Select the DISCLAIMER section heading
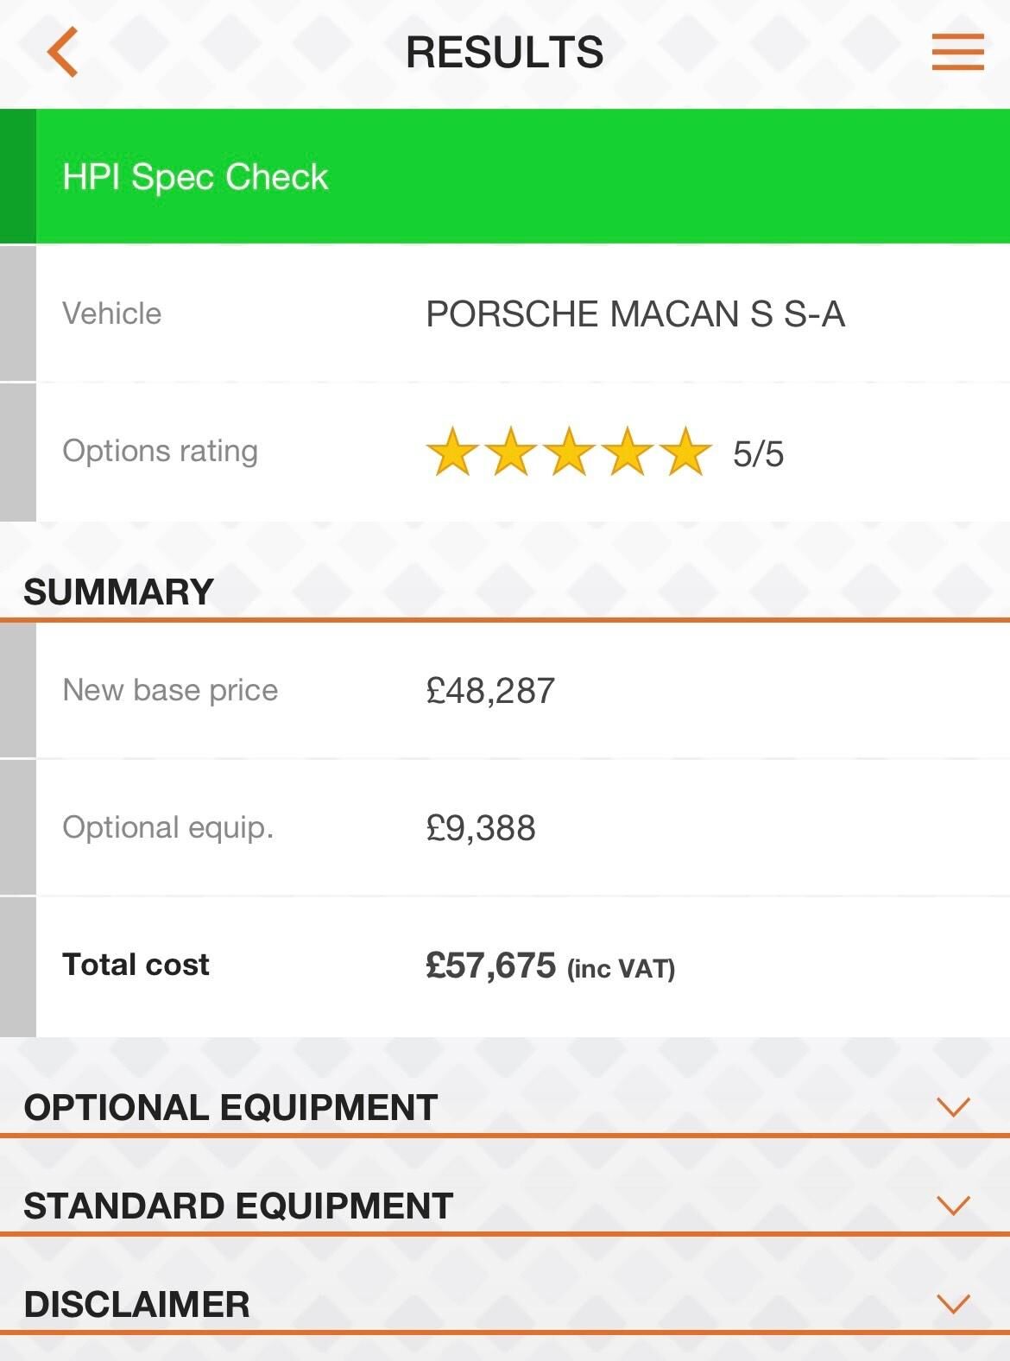The height and width of the screenshot is (1361, 1010). [x=136, y=1304]
